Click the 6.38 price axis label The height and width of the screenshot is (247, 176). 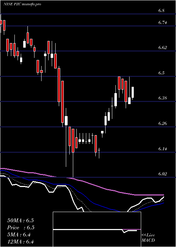coord(163,98)
